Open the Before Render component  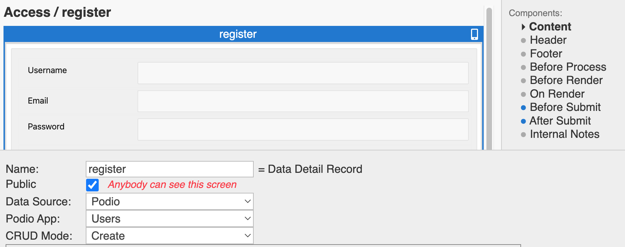pos(566,80)
